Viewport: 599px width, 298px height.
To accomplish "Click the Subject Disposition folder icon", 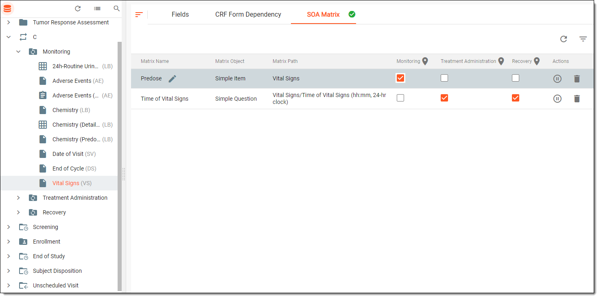I will [x=24, y=271].
